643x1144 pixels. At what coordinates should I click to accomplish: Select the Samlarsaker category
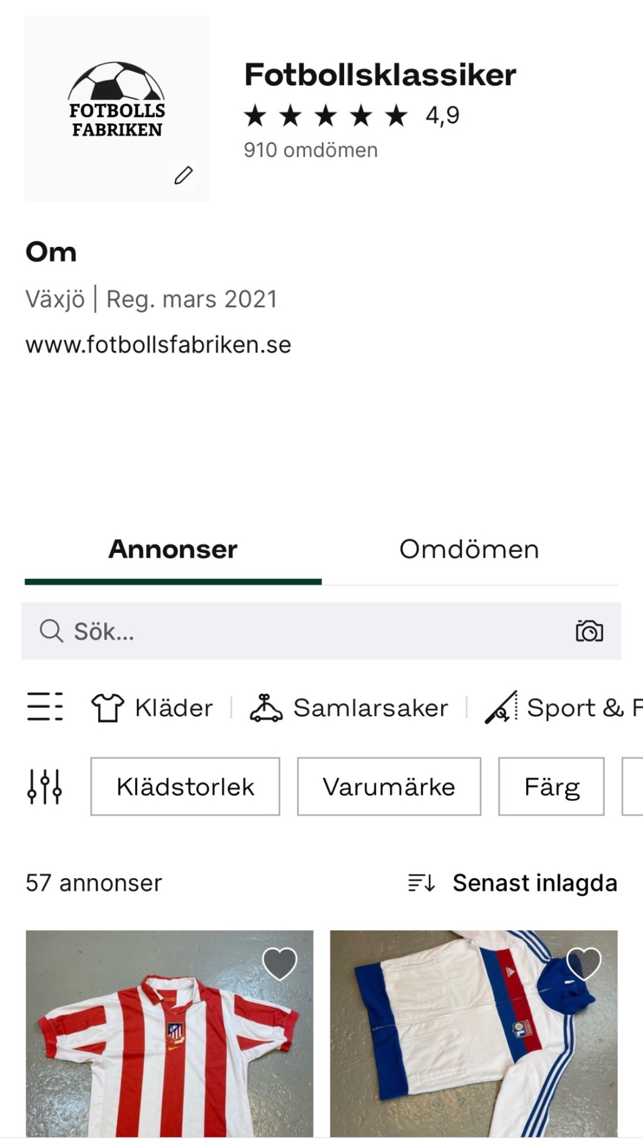[x=349, y=708]
